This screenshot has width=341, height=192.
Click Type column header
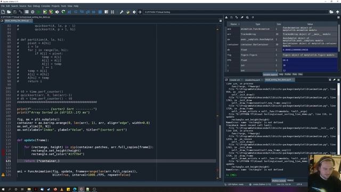258,24
